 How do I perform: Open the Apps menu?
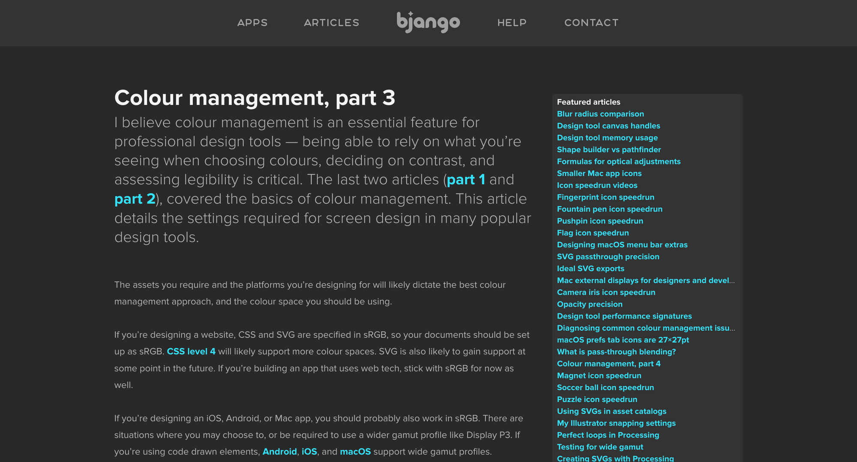point(252,23)
